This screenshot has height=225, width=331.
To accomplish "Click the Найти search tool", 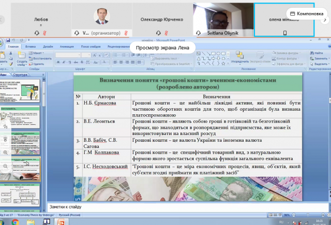I will [315, 53].
